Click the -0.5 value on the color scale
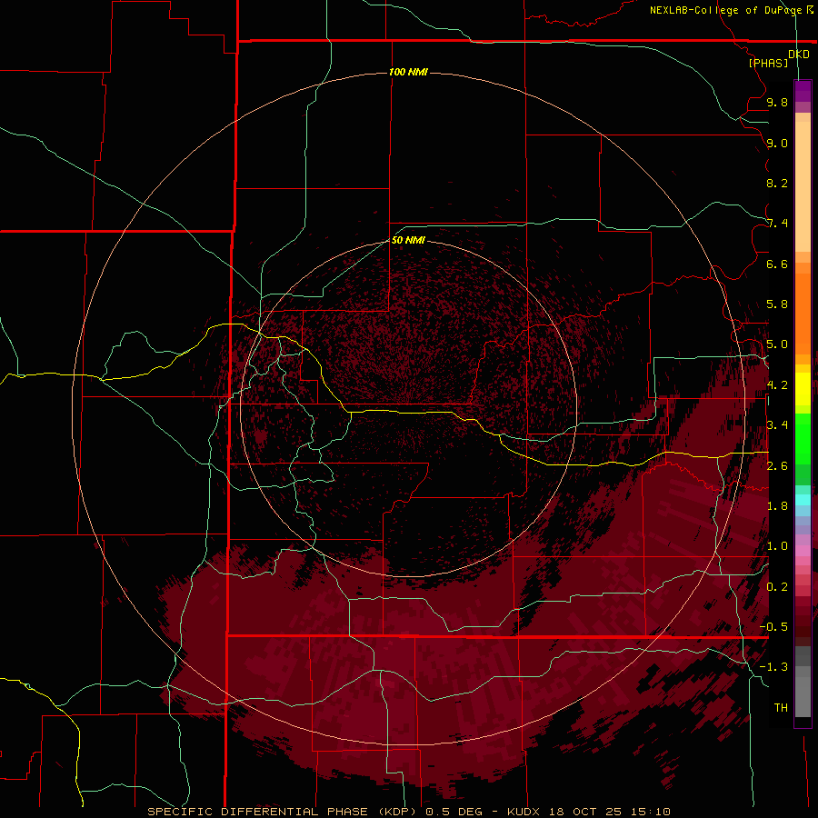 click(773, 627)
